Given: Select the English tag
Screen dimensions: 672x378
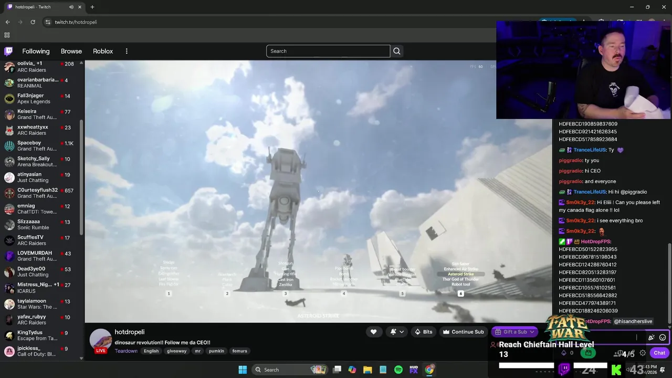Looking at the screenshot, I should pyautogui.click(x=151, y=351).
